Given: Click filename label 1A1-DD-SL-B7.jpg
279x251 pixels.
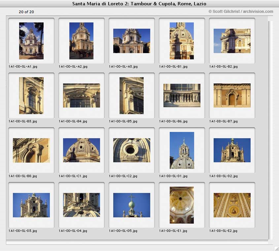Looking at the screenshot, I should [224, 121].
